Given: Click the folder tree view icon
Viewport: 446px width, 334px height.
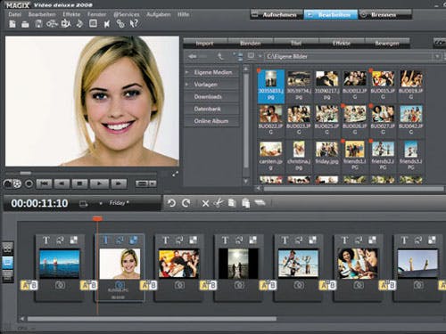Looking at the screenshot, I should tap(237, 56).
